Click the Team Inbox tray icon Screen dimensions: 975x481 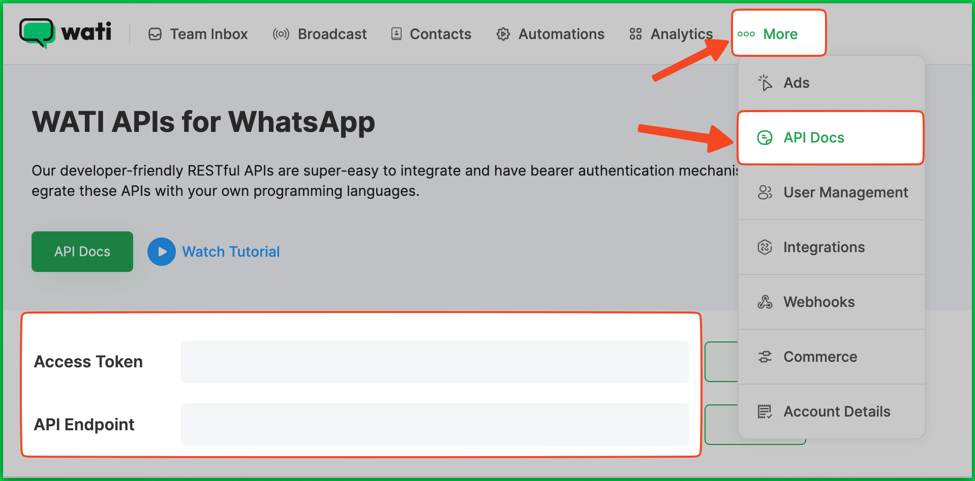(155, 34)
